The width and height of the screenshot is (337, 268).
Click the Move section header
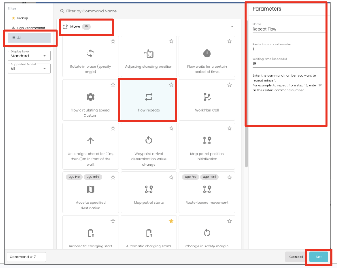149,27
